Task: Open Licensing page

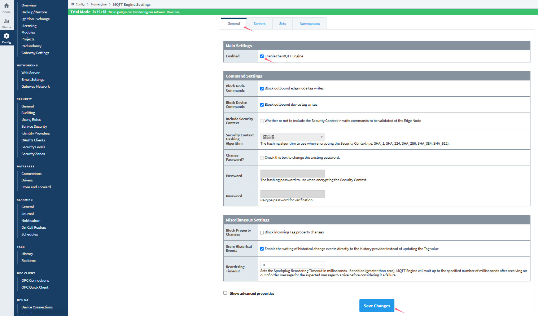Action: click(29, 26)
